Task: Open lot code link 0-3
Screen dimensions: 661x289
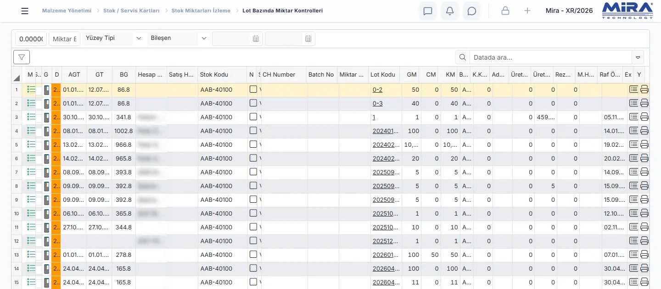Action: pyautogui.click(x=377, y=104)
